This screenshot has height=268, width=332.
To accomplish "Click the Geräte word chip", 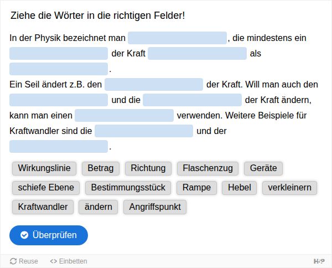I will coord(263,168).
